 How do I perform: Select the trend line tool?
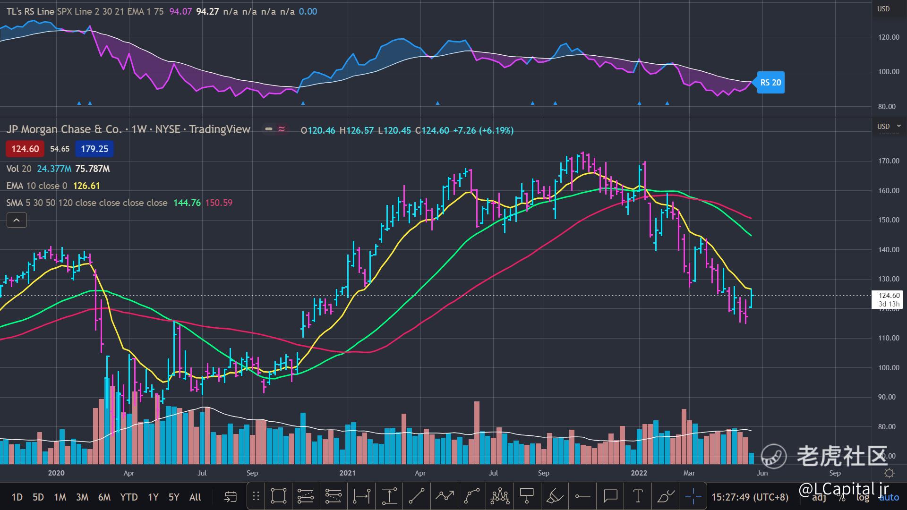click(x=416, y=496)
